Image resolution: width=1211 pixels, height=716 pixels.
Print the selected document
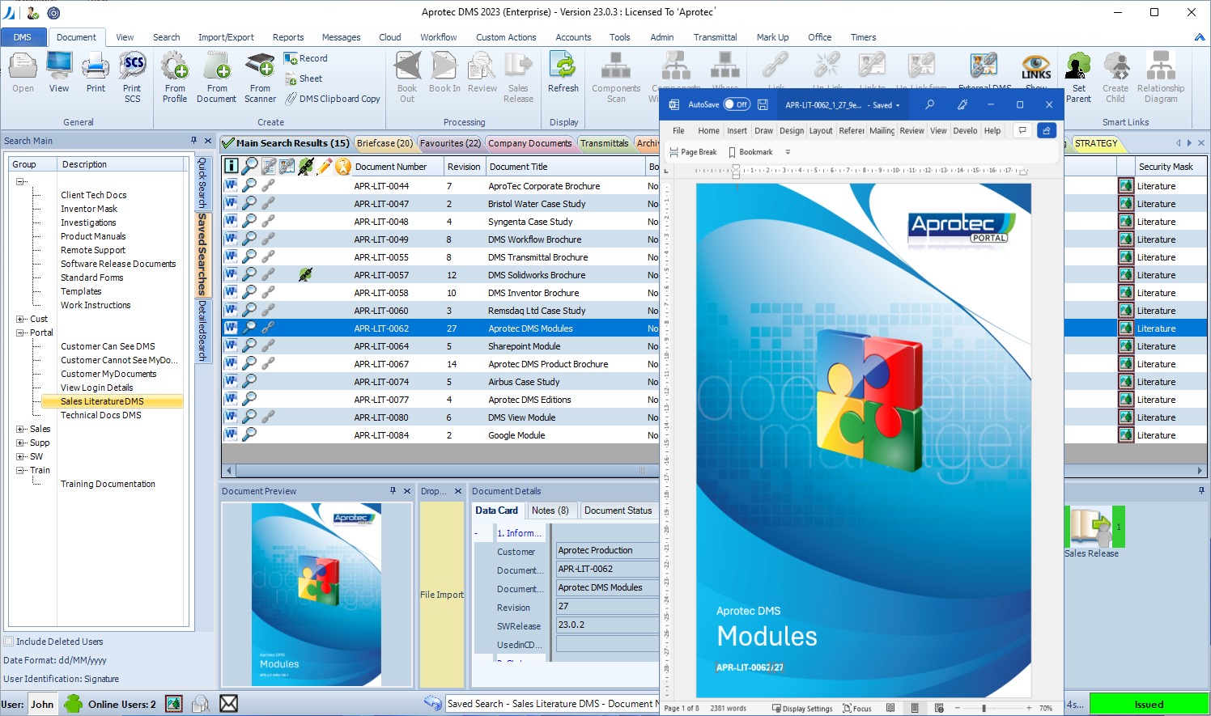tap(96, 72)
